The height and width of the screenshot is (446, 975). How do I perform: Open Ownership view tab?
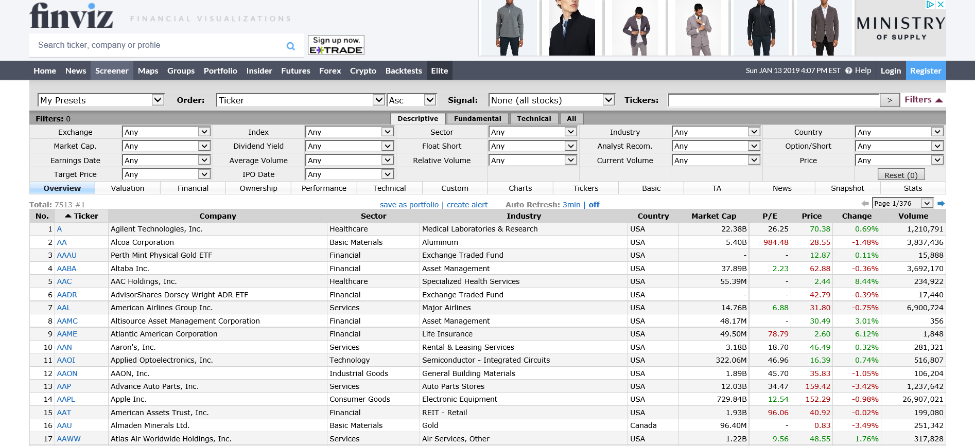[x=258, y=188]
